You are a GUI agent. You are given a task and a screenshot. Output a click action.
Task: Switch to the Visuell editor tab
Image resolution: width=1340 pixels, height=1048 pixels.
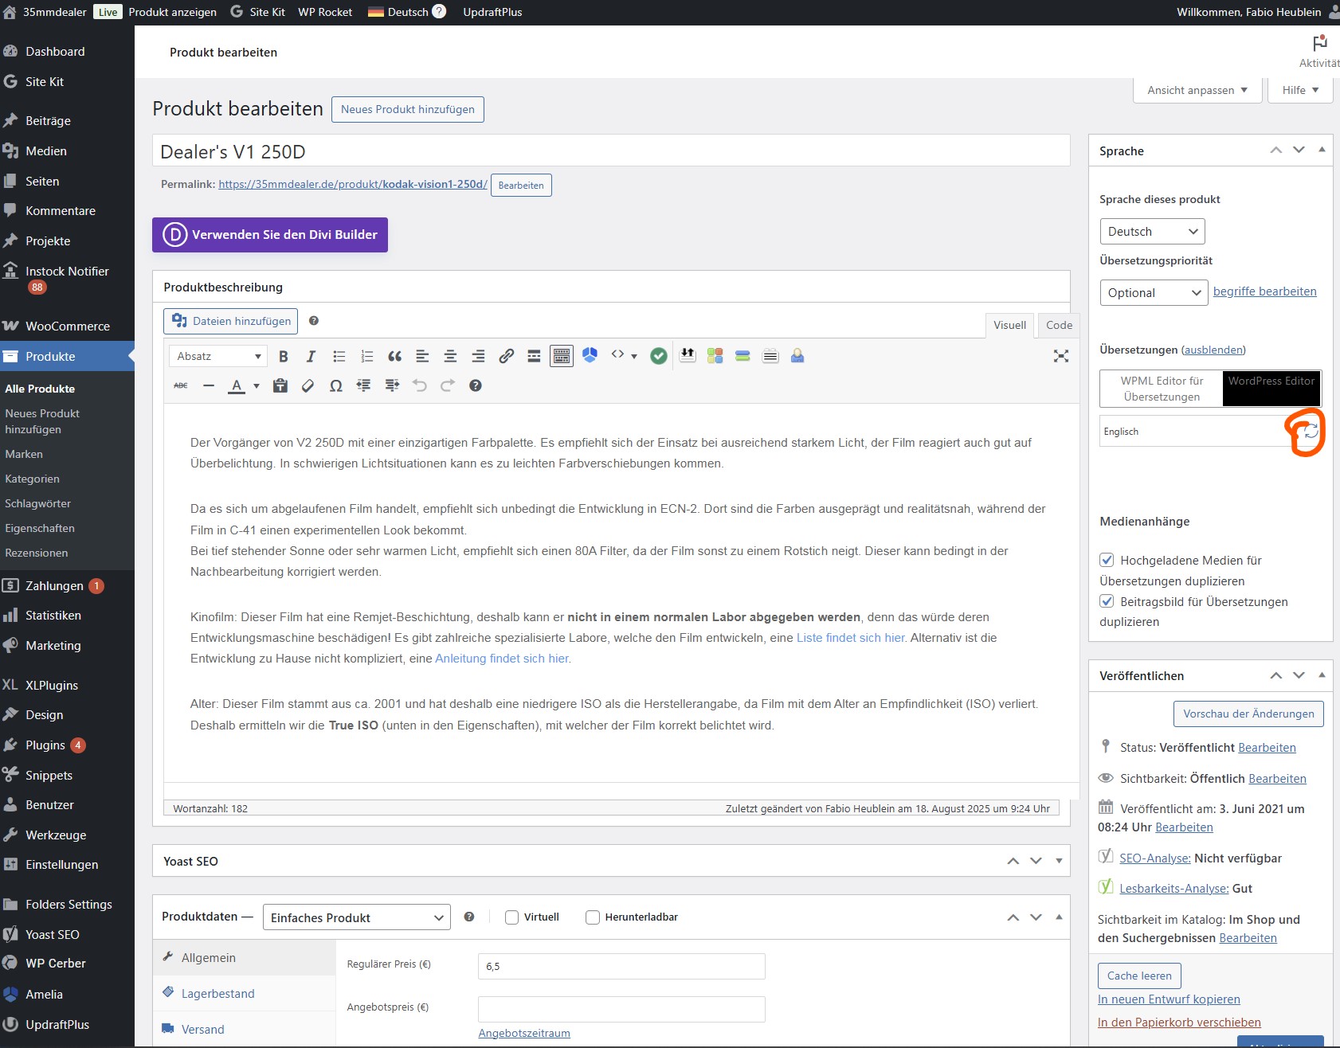[1009, 325]
